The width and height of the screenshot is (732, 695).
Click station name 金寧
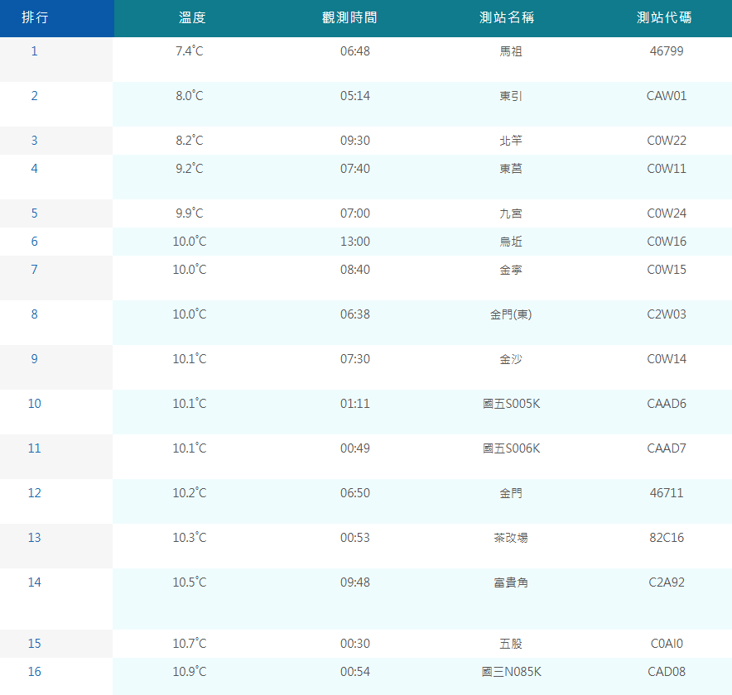(x=511, y=269)
